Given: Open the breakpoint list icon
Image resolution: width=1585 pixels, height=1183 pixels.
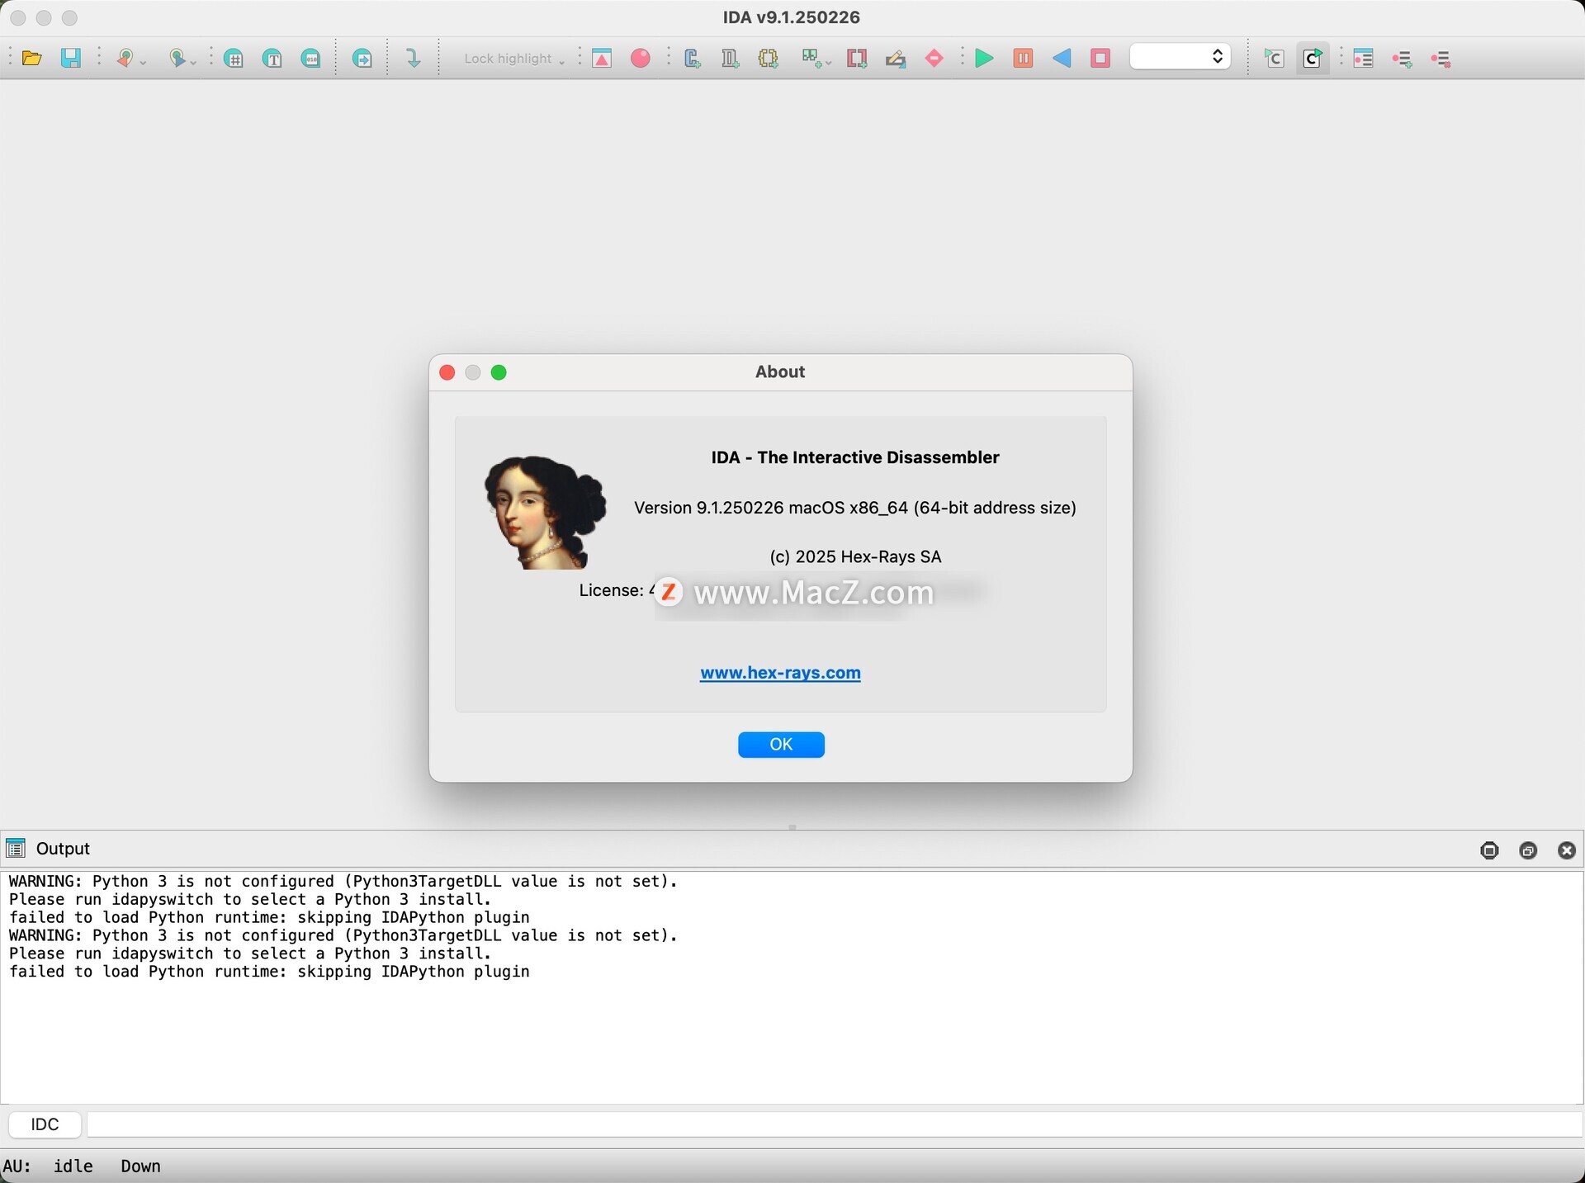Looking at the screenshot, I should point(1363,59).
